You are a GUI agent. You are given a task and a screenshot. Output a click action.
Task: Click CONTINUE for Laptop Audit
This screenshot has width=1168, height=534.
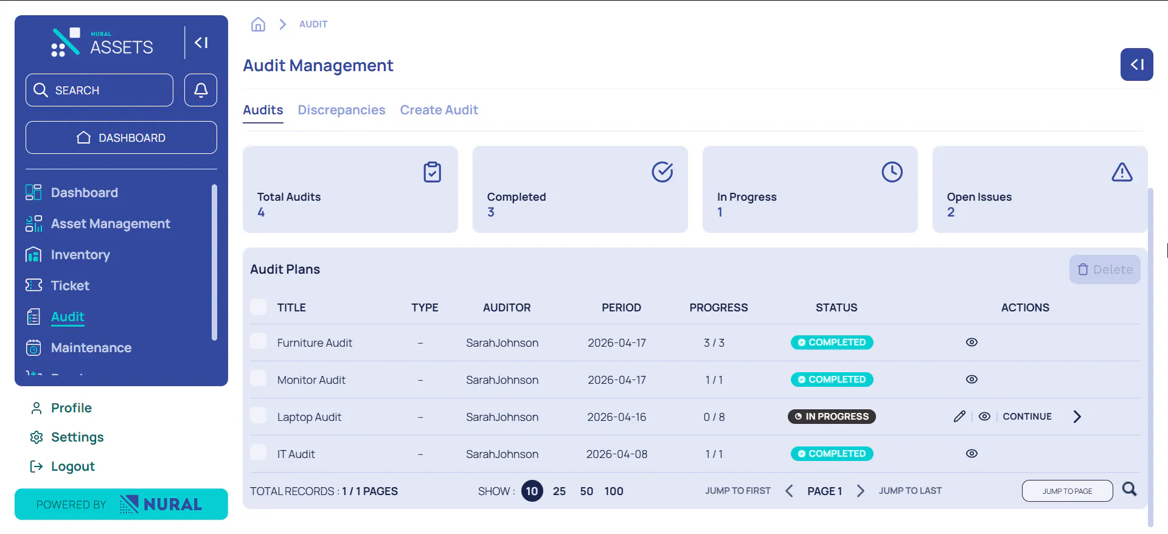click(1027, 417)
